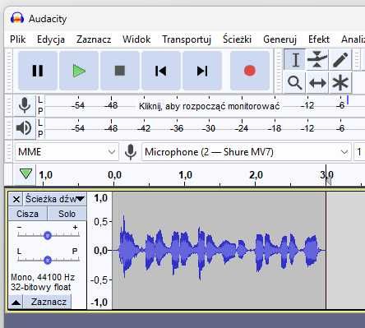365x328 pixels.
Task: Click the playback level meter bar
Action: (205, 128)
